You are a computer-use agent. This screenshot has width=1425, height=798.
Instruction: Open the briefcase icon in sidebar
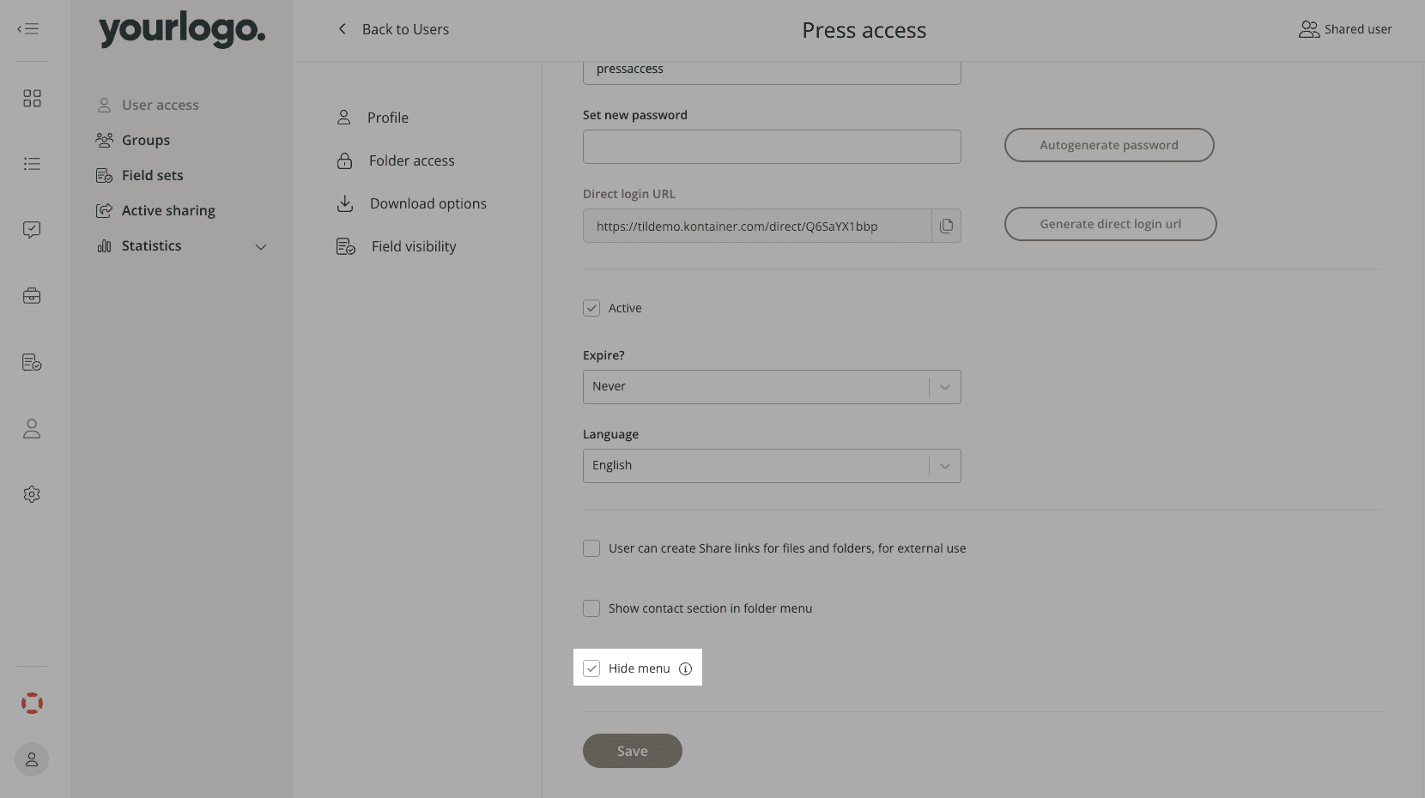click(x=32, y=296)
